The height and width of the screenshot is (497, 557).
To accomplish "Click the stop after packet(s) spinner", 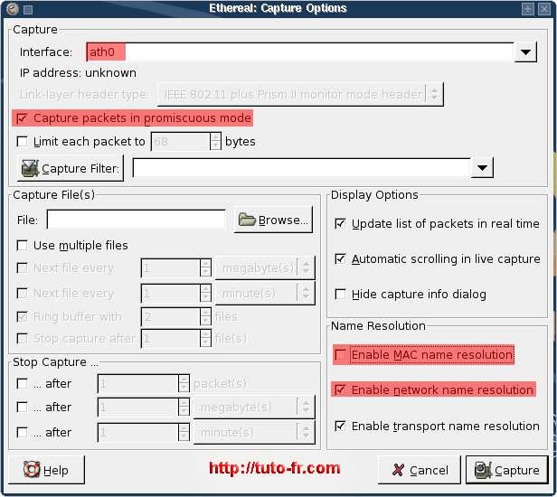I will [x=144, y=383].
